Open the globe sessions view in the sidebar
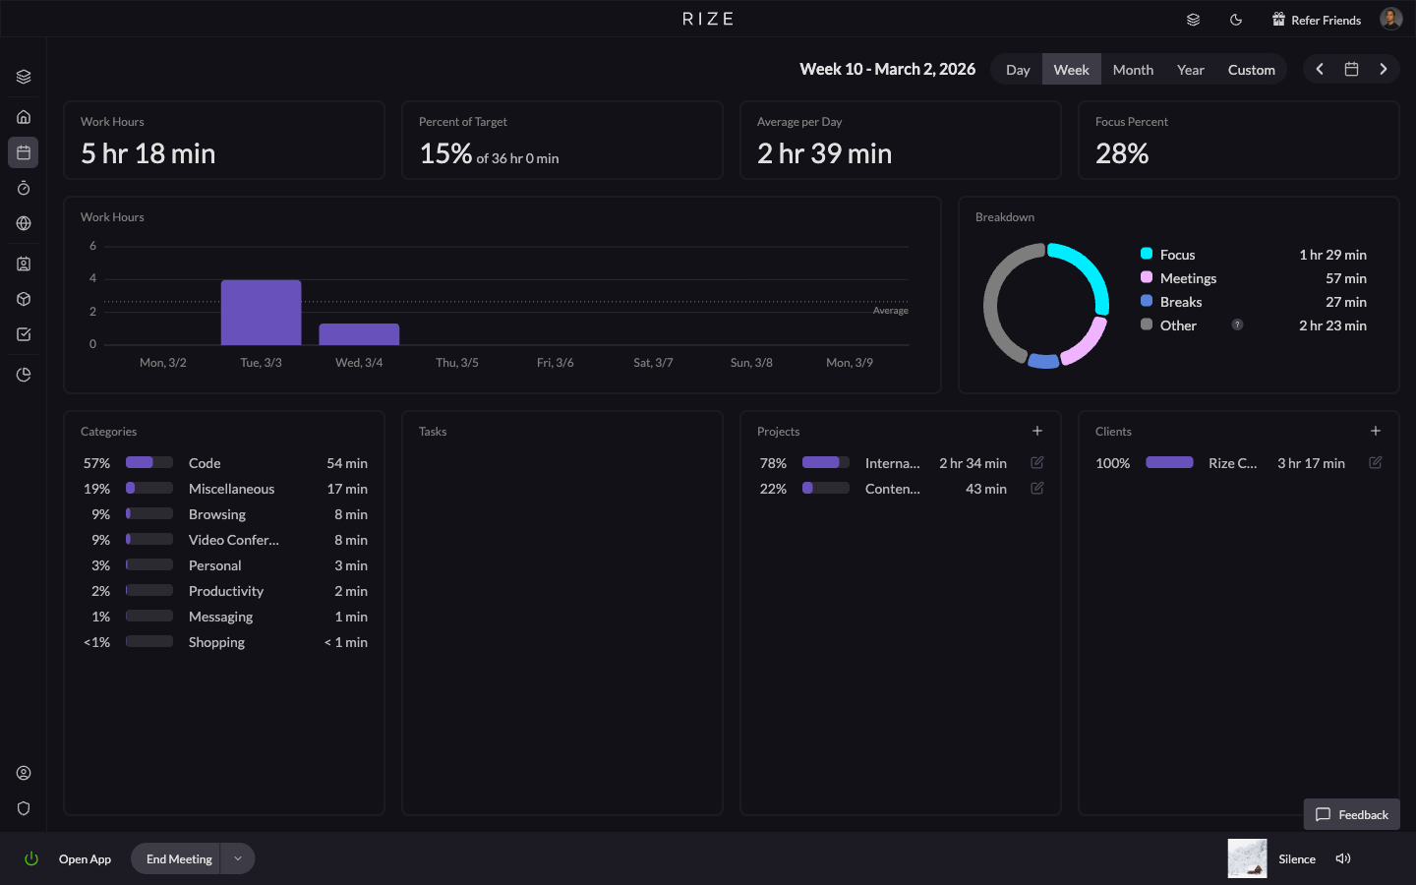The width and height of the screenshot is (1416, 885). coord(23,223)
